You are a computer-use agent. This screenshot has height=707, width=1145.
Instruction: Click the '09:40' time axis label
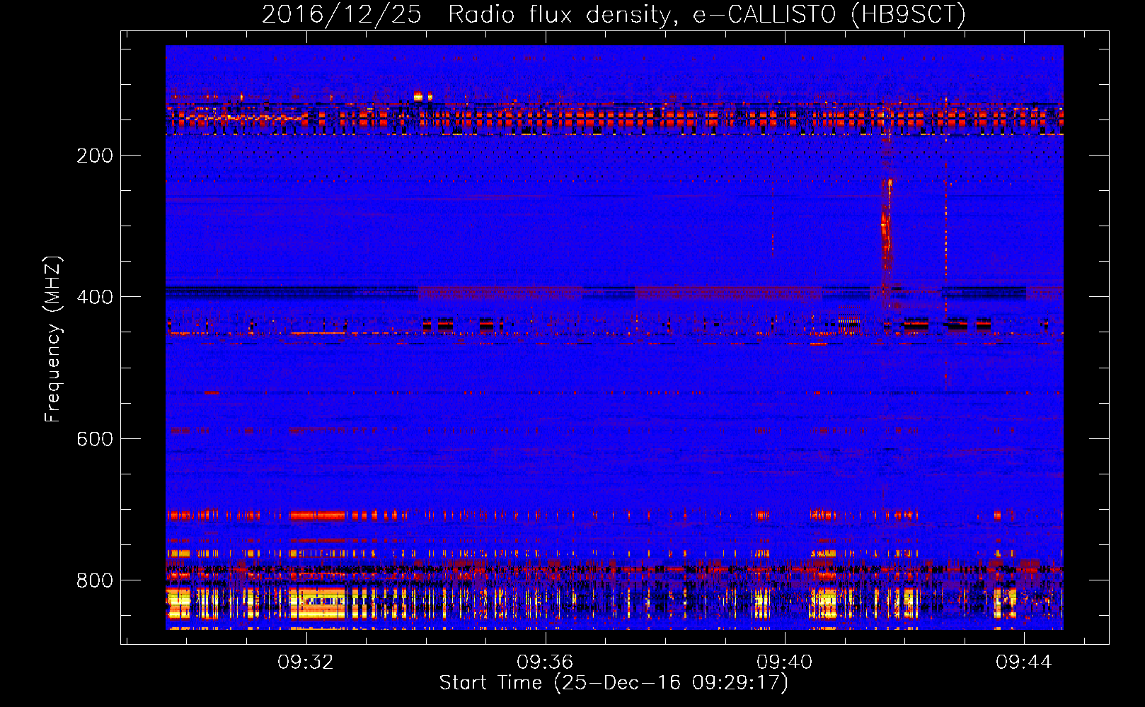click(785, 662)
